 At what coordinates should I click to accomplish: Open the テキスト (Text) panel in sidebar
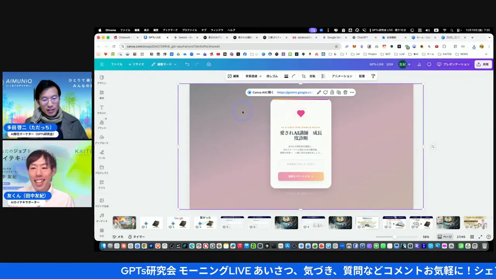tap(102, 110)
